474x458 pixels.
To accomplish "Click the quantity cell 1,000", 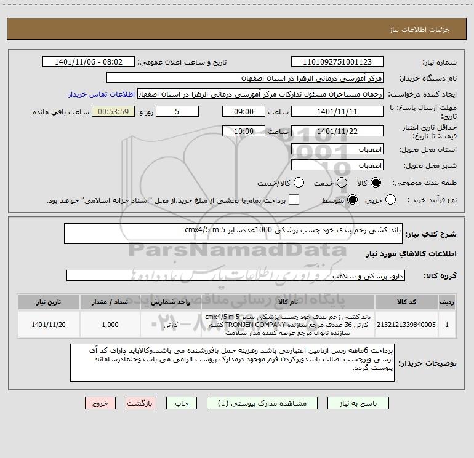I will [x=110, y=325].
